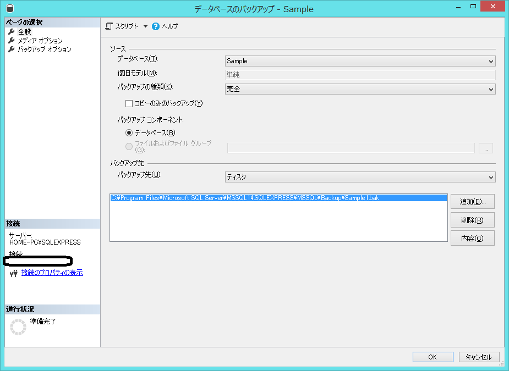Click the 復旧モデル field showing 単純

(x=360, y=75)
